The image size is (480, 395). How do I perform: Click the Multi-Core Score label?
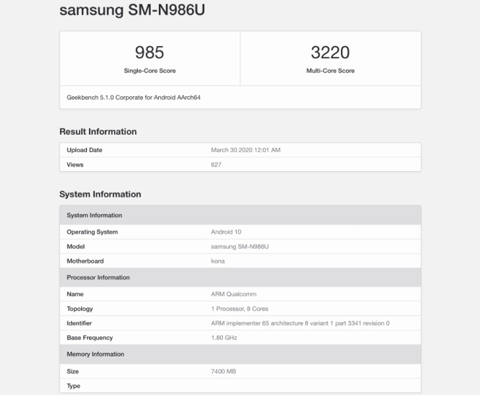click(330, 70)
